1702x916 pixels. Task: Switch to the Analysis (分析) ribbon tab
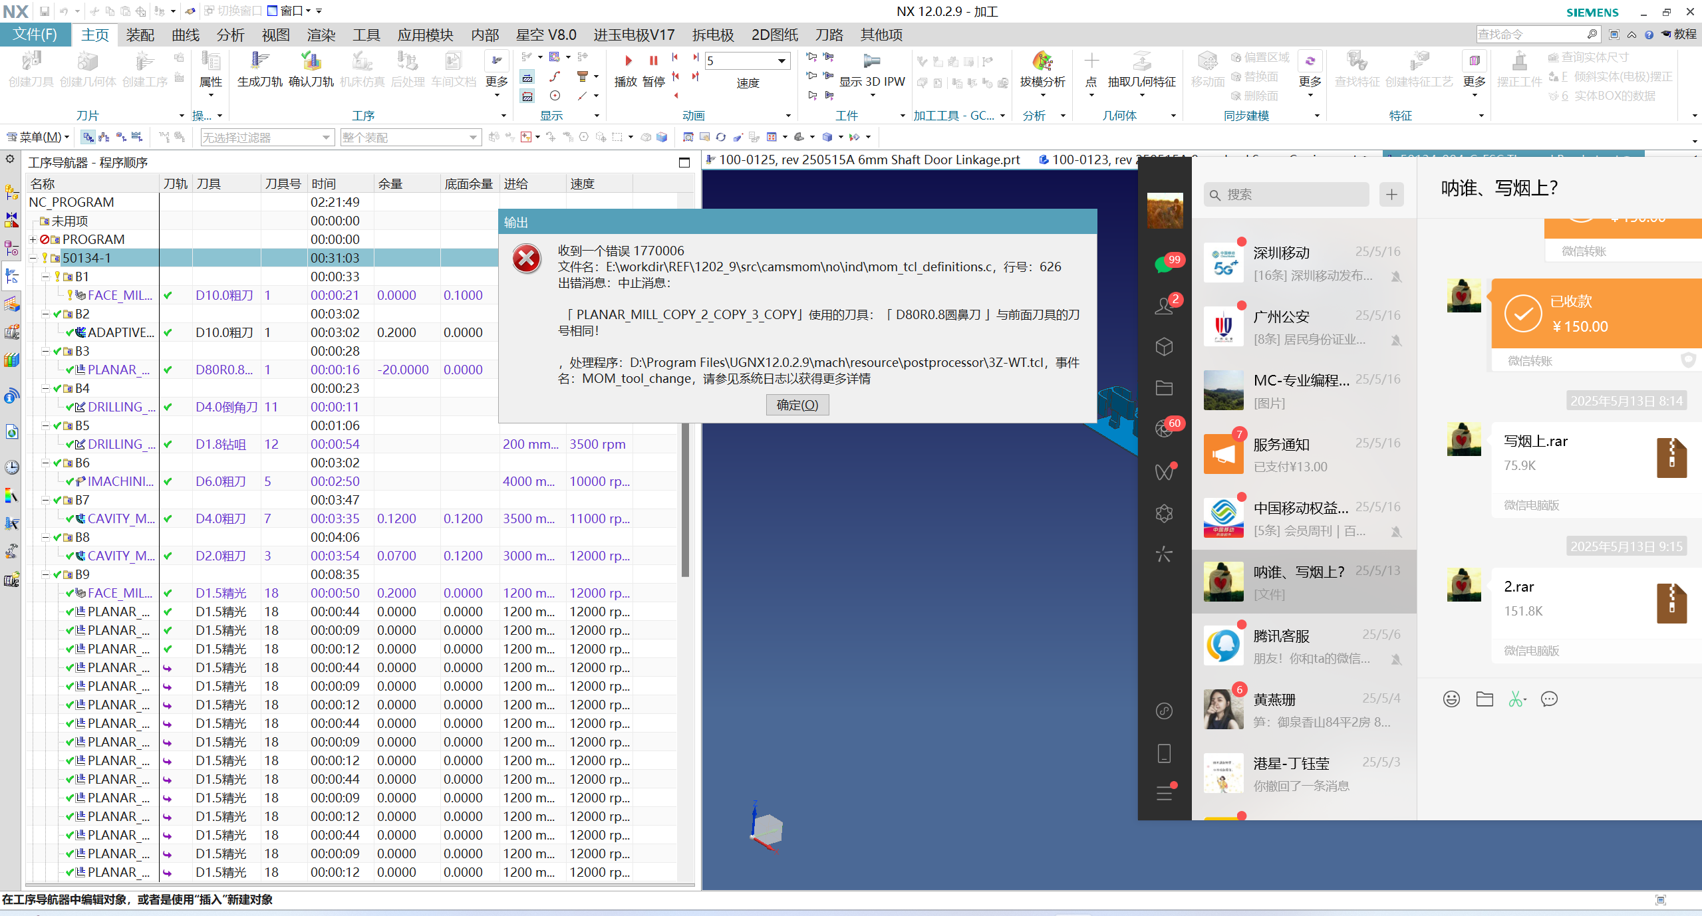click(230, 35)
